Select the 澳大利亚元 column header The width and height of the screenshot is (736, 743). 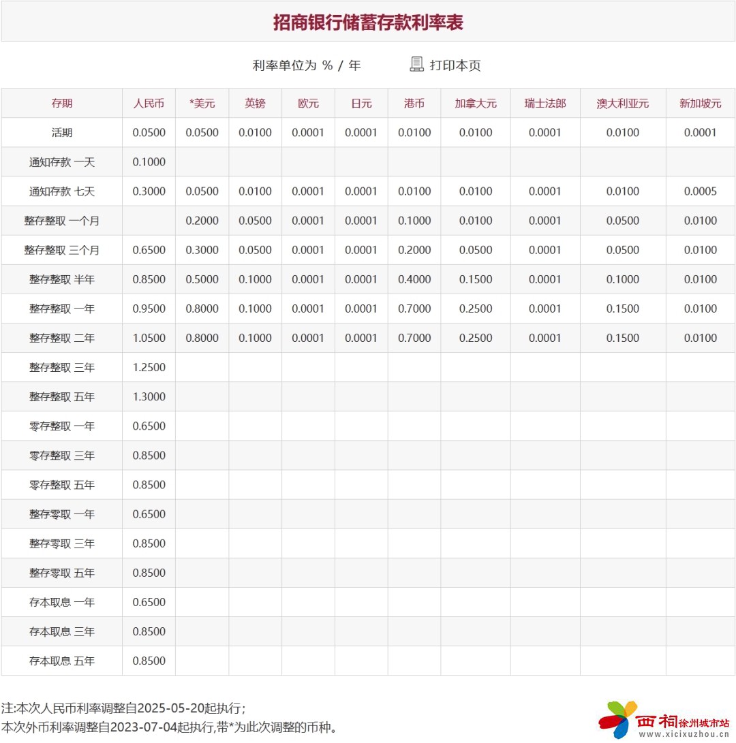(623, 104)
